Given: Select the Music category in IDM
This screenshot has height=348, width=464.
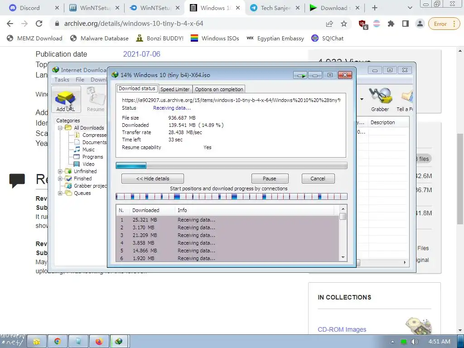Looking at the screenshot, I should point(84,150).
